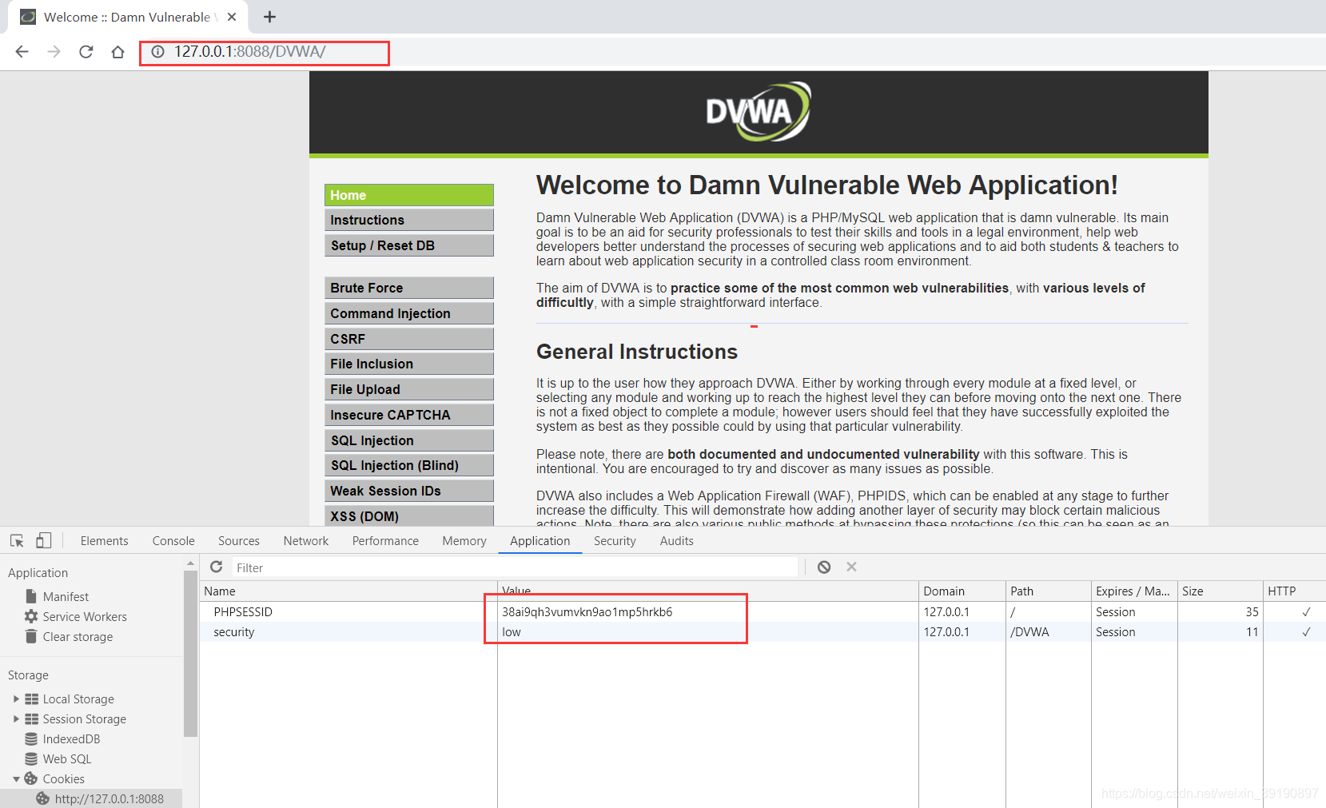Screen dimensions: 1326x808
Task: Click the DVWA logo banner
Action: (x=758, y=112)
